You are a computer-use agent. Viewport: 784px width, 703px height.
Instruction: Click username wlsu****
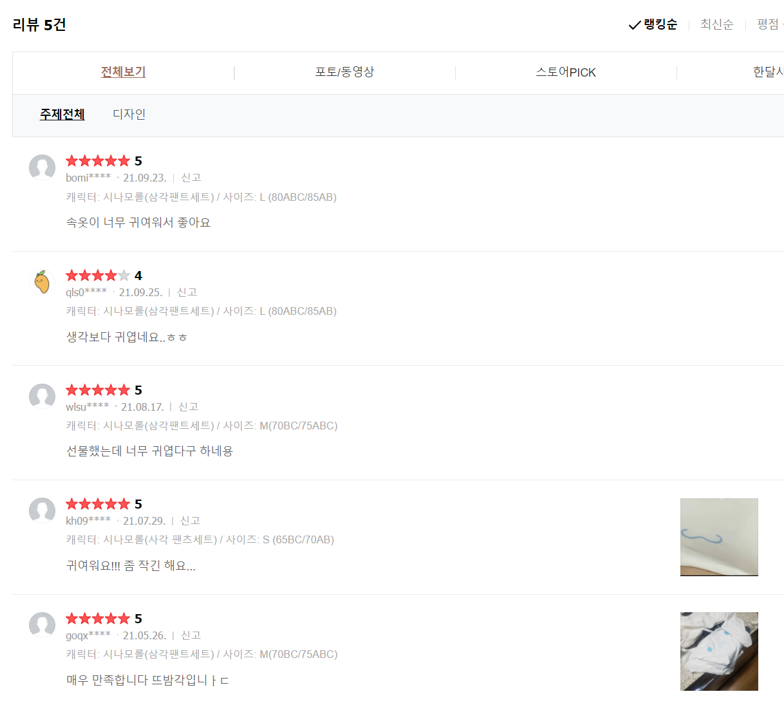[x=88, y=407]
